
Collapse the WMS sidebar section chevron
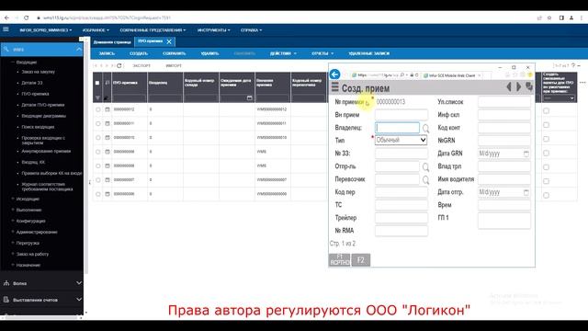coord(79,49)
